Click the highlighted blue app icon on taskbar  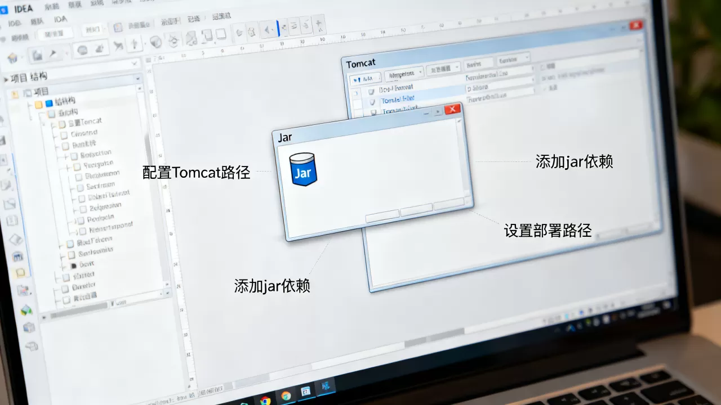point(325,386)
